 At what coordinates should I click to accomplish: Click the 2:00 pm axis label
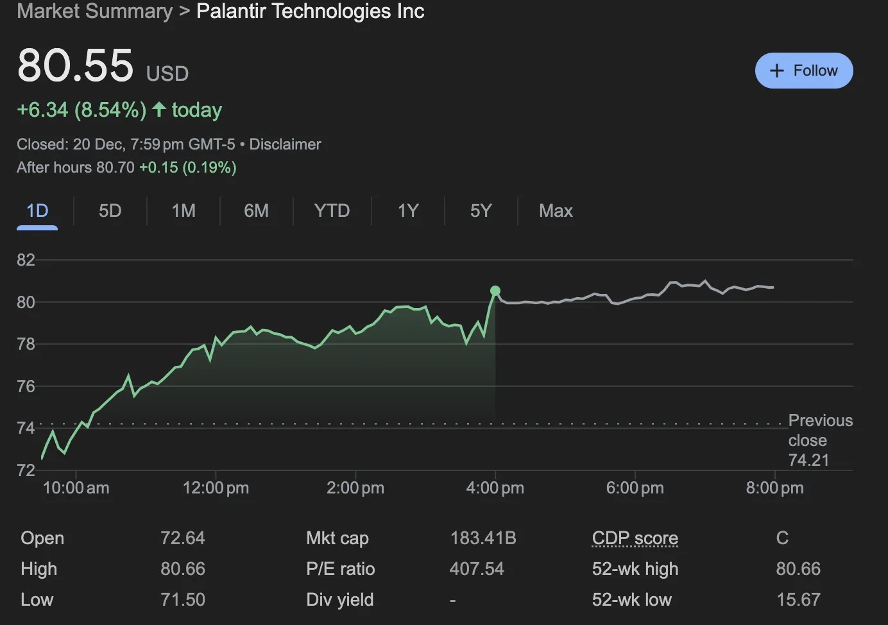[355, 488]
